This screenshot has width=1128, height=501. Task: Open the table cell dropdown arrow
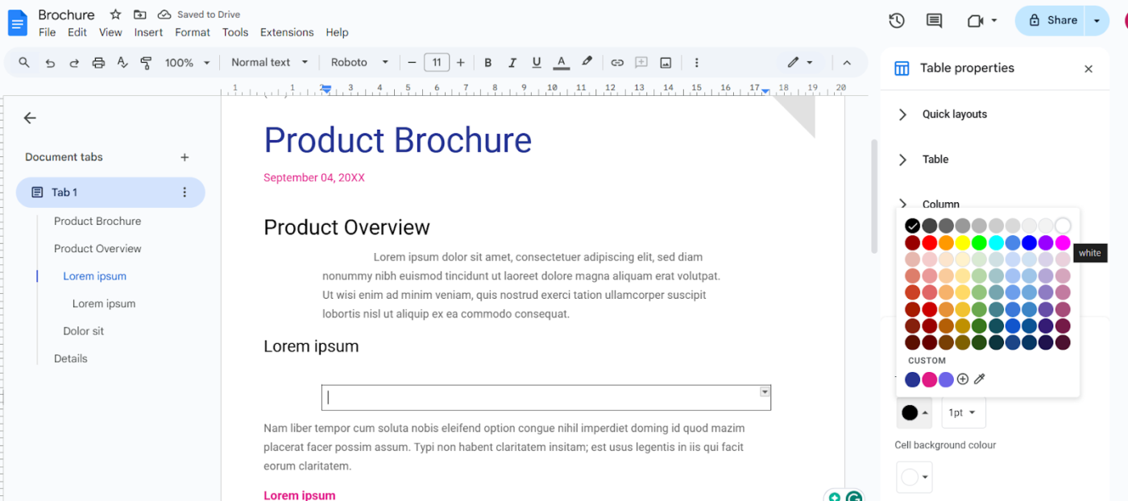(x=765, y=391)
